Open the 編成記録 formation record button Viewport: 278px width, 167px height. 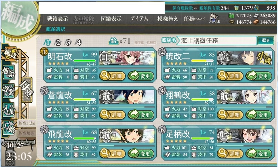[x=27, y=123]
